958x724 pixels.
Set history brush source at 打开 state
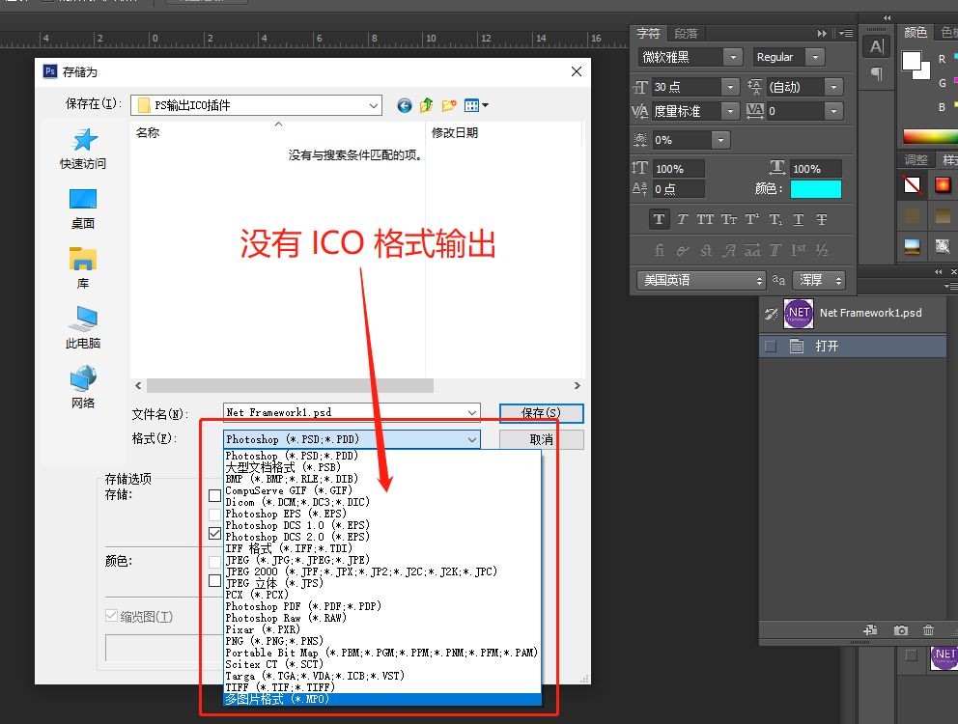pyautogui.click(x=771, y=347)
